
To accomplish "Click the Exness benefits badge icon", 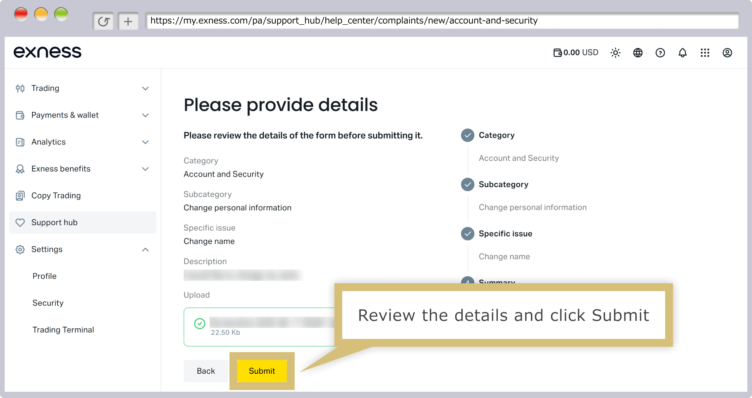I will pos(20,169).
